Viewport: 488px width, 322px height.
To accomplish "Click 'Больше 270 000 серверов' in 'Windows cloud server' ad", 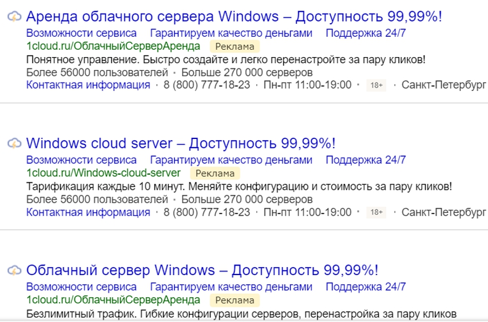I will pos(247,199).
